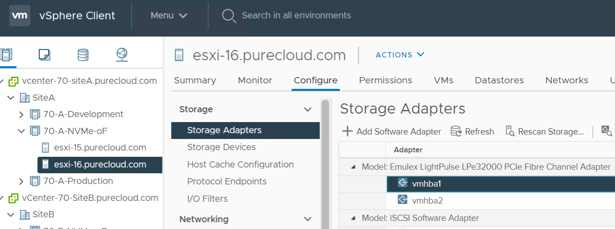Select Storage Adapters in Configure menu

coord(245,130)
